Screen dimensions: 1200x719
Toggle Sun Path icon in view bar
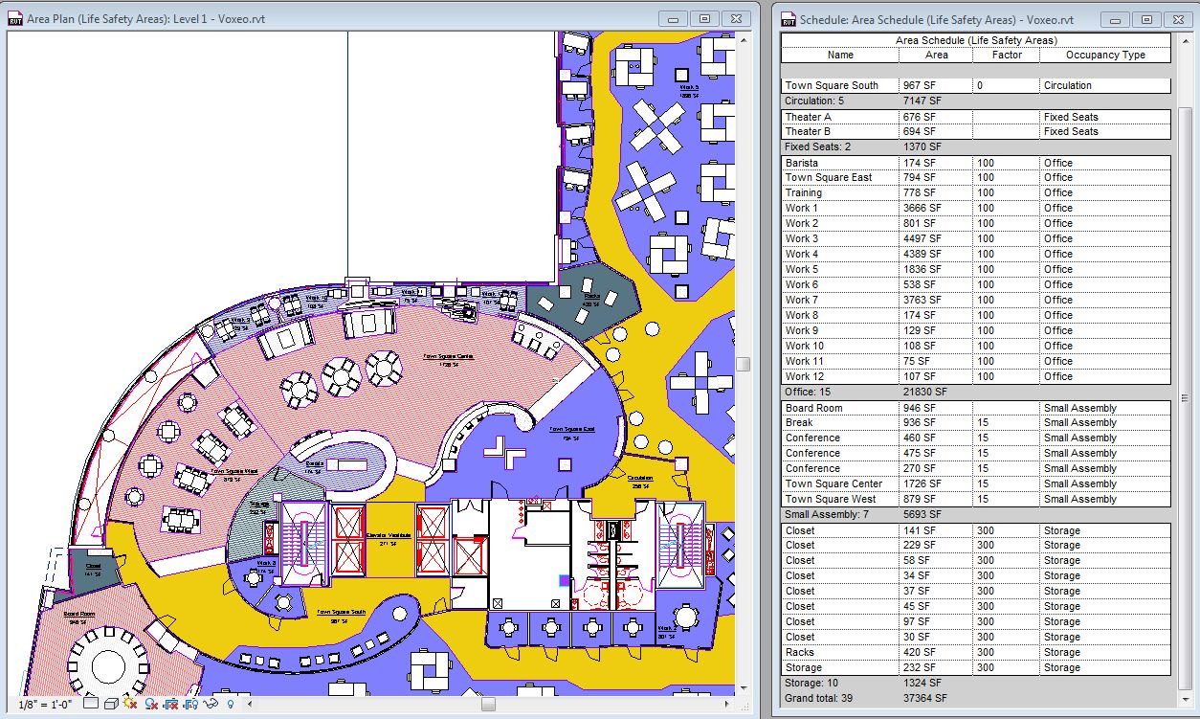tap(130, 704)
